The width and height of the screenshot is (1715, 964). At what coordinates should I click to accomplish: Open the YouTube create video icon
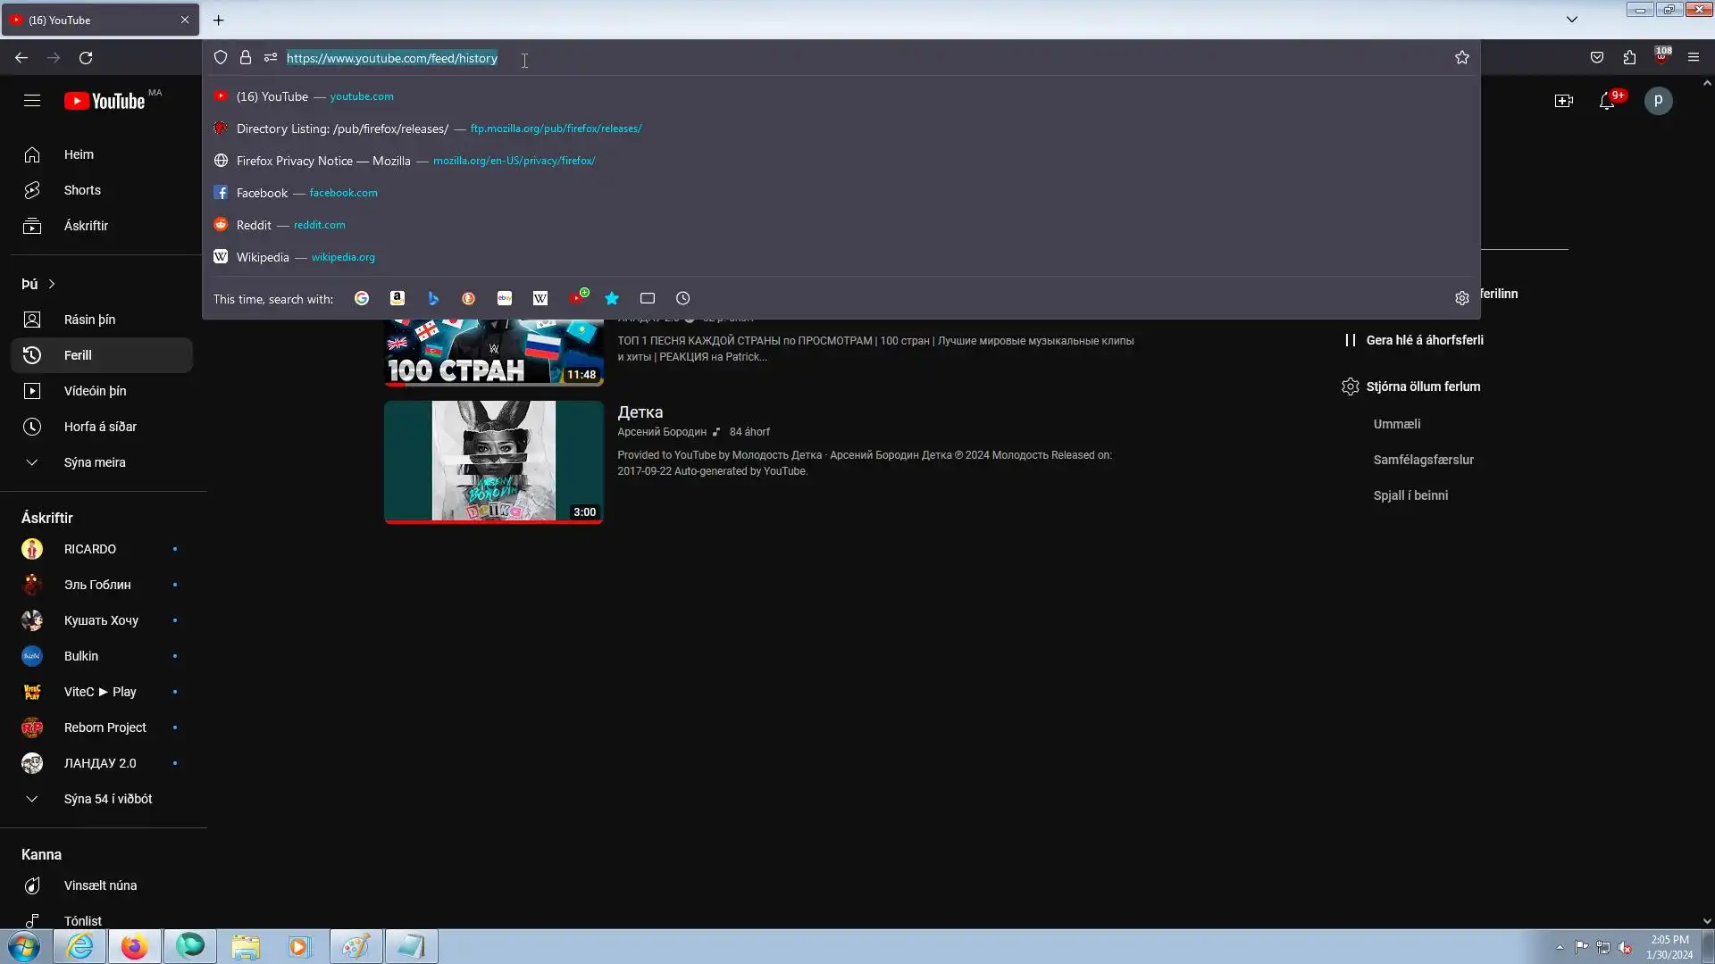click(x=1564, y=101)
